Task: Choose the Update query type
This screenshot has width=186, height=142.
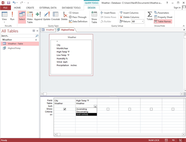Action: coord(47,16)
